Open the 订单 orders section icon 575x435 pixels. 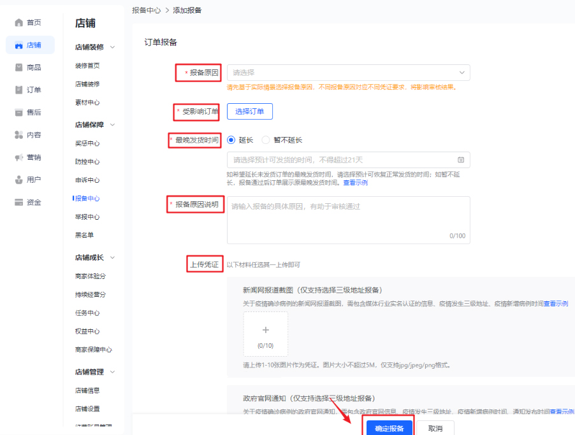(24, 89)
